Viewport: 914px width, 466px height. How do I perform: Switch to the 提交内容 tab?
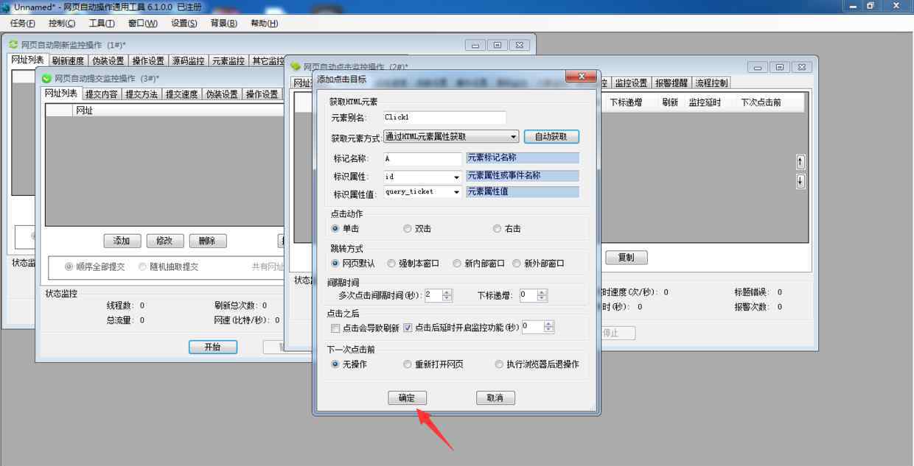101,94
